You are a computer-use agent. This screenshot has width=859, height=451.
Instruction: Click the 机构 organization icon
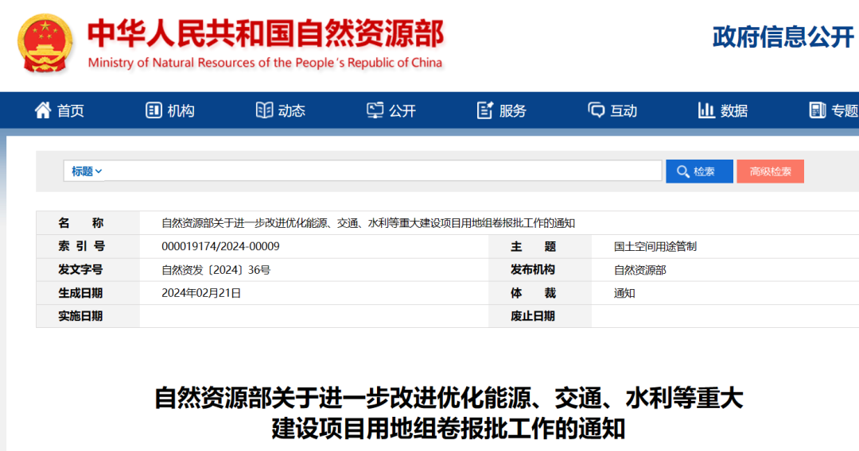[154, 110]
